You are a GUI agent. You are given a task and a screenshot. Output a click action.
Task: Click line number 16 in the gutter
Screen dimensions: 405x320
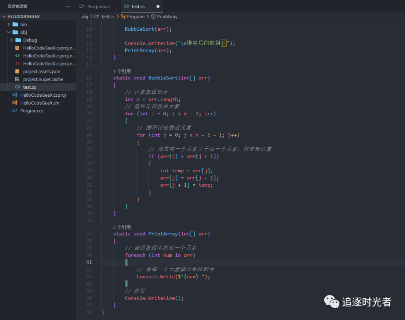(89, 78)
